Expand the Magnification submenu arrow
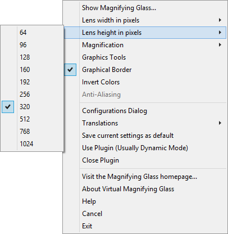The height and width of the screenshot is (234, 228). point(220,45)
